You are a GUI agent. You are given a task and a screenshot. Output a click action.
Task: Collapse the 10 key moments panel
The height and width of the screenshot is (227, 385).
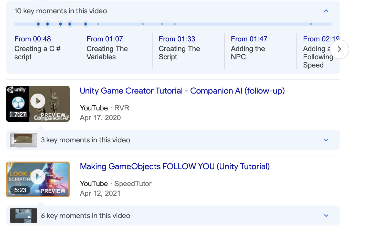326,11
